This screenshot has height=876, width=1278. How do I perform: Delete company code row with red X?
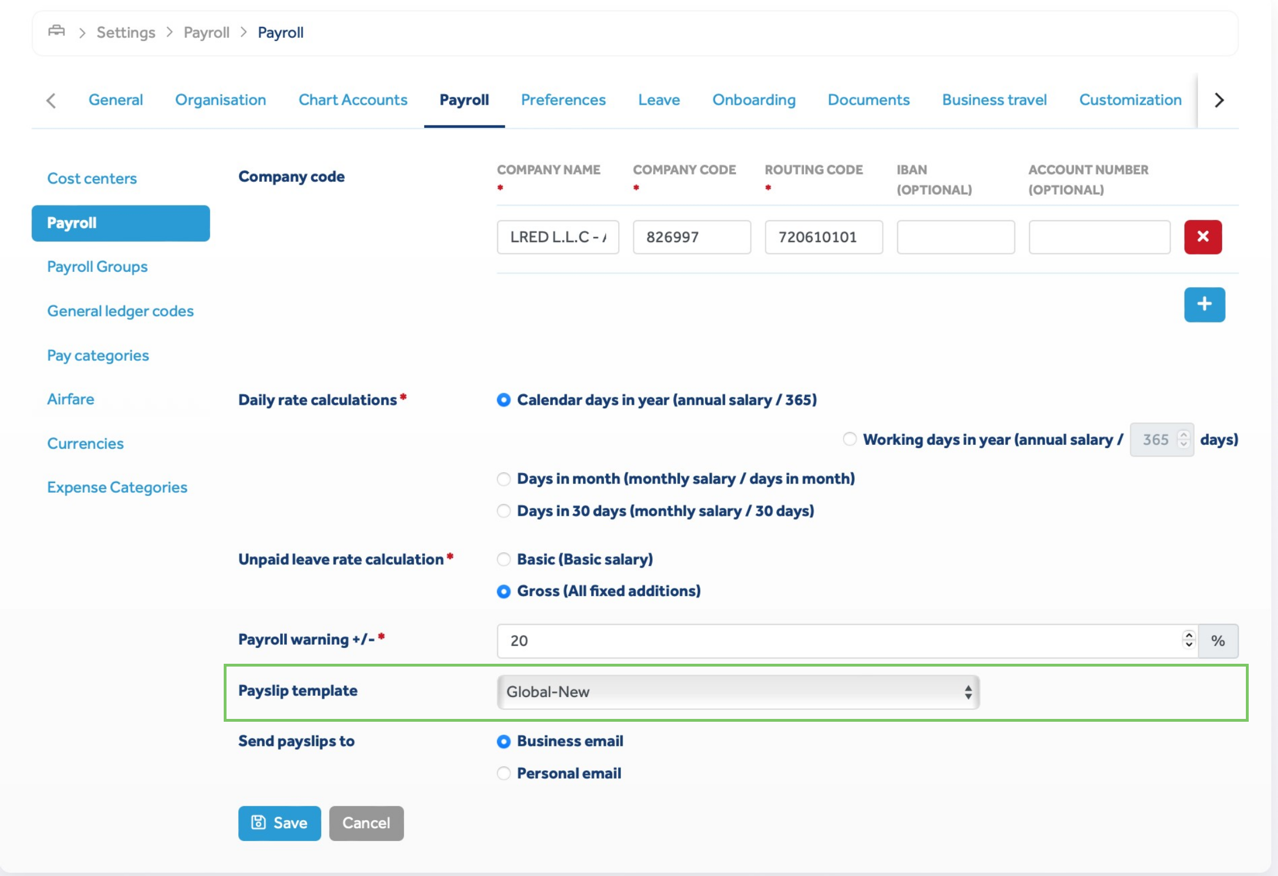point(1202,237)
